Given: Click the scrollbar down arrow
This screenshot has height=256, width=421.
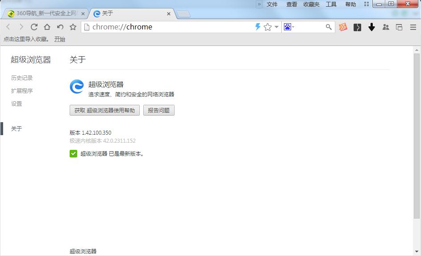Looking at the screenshot, I should 417,252.
